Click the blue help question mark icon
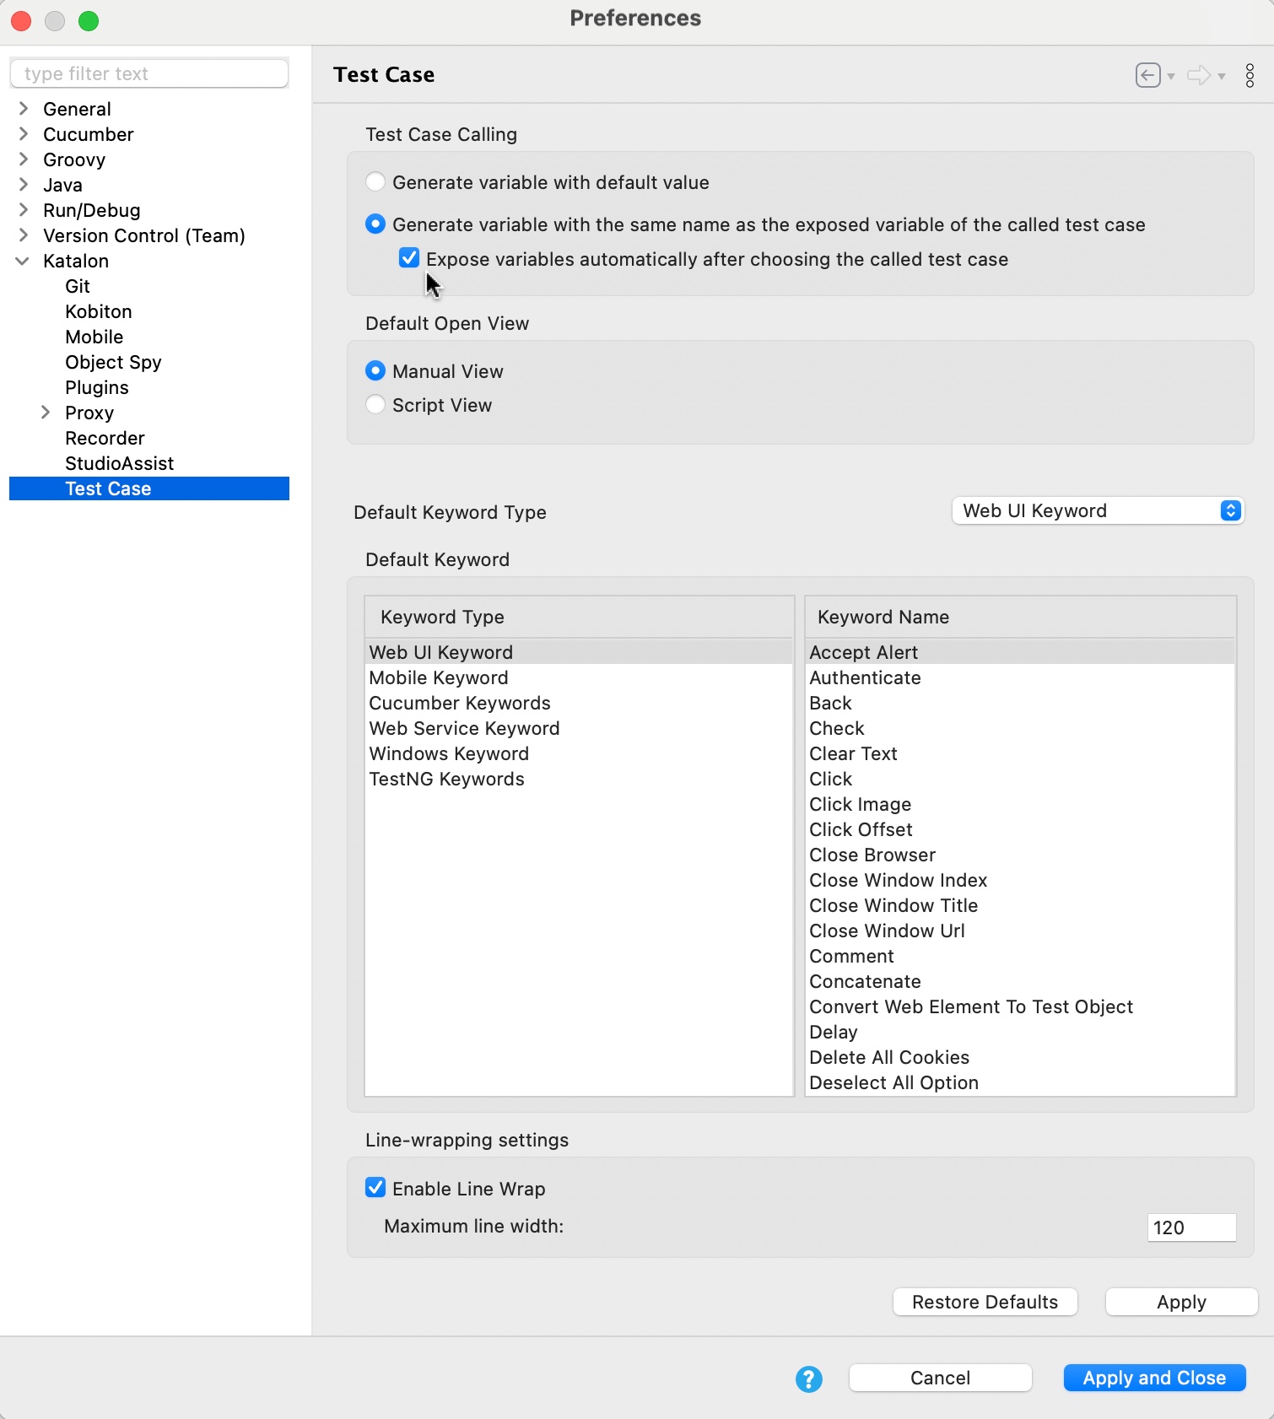The height and width of the screenshot is (1419, 1274). 808,1379
